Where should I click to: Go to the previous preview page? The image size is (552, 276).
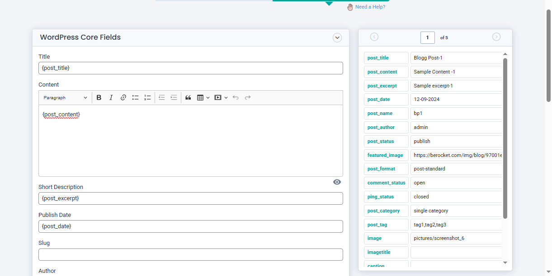tap(373, 37)
